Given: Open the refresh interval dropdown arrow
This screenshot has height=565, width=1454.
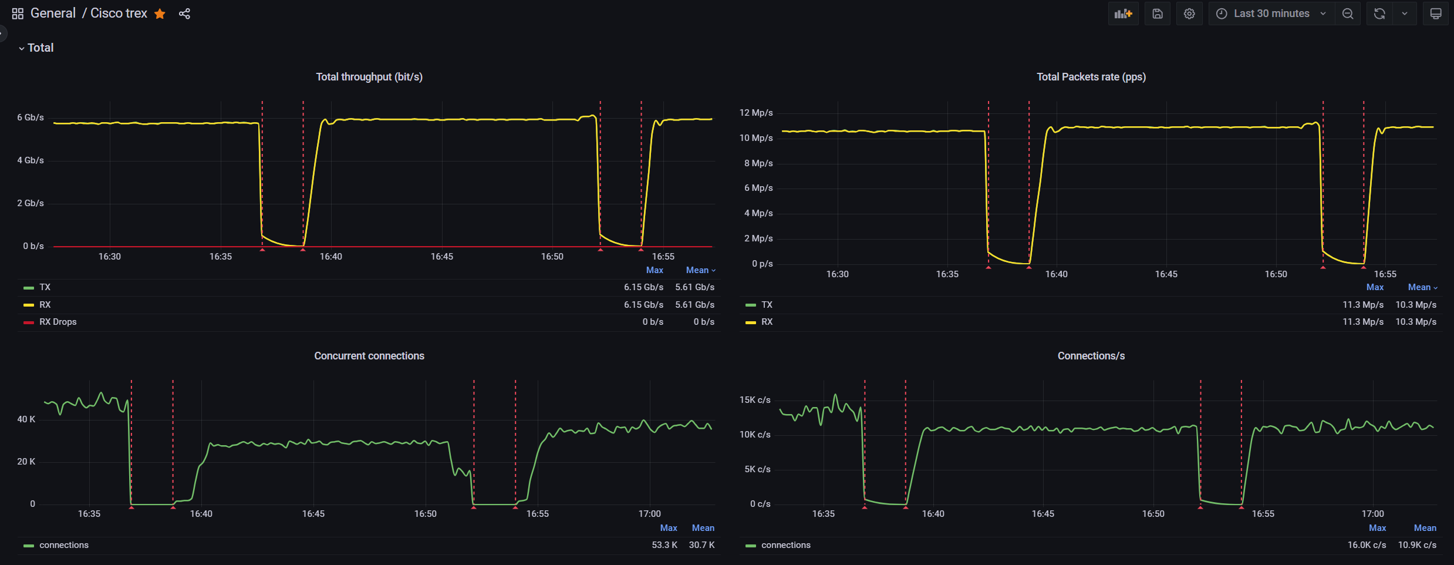Looking at the screenshot, I should (x=1405, y=14).
